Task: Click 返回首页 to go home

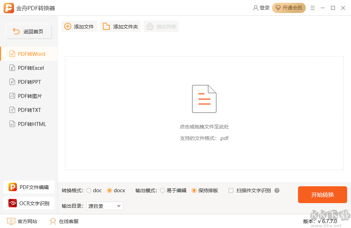Action: point(28,31)
